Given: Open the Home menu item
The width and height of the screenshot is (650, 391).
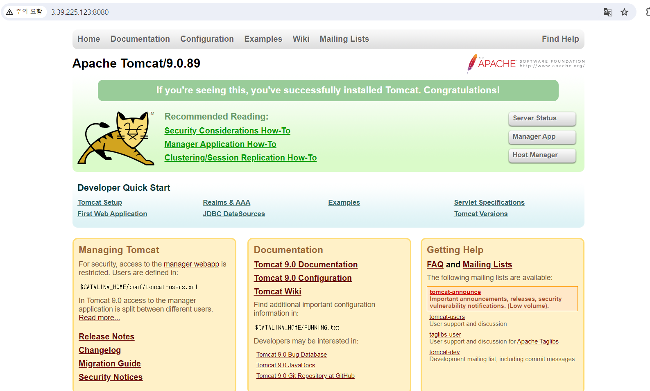Looking at the screenshot, I should [89, 39].
